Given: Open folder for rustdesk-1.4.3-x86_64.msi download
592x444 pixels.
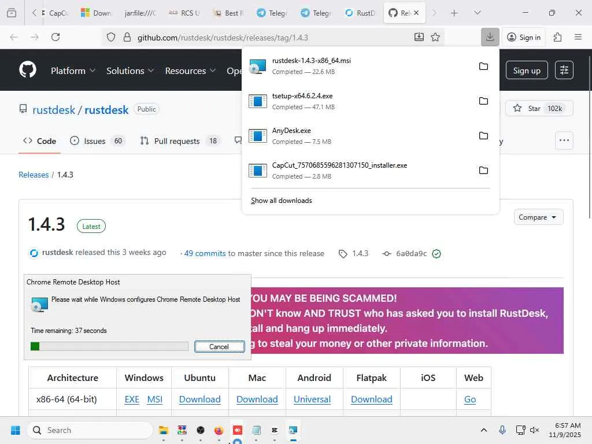Looking at the screenshot, I should [483, 66].
